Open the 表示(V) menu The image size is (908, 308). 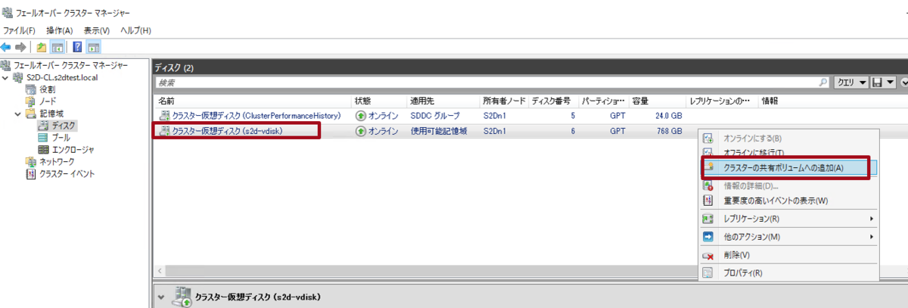click(97, 30)
